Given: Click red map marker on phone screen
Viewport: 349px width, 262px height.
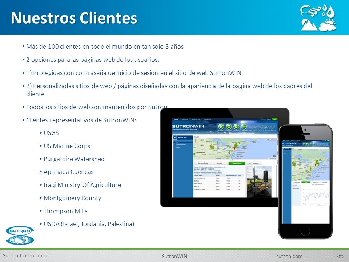Looking at the screenshot, I should pos(316,164).
